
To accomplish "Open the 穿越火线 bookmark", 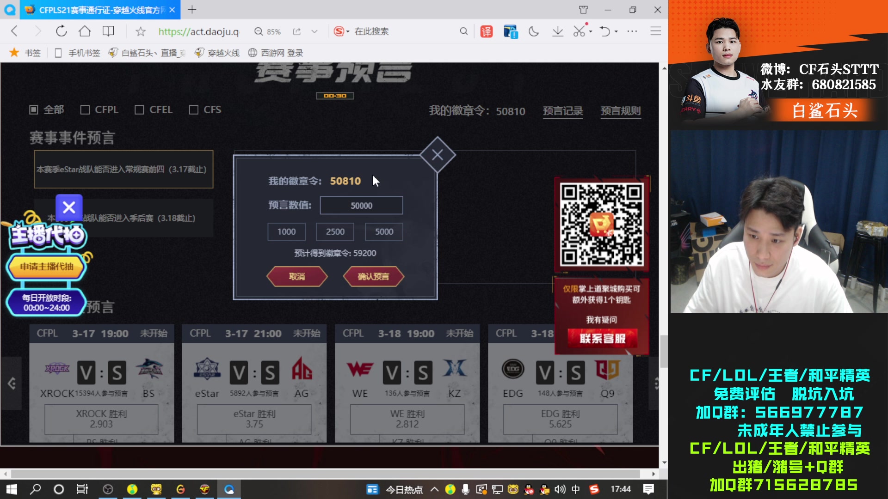I will tap(217, 53).
